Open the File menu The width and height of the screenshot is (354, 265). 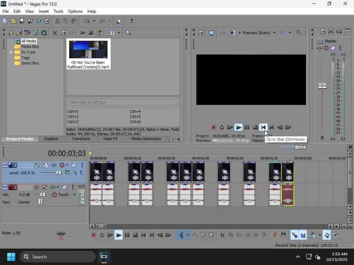click(x=6, y=11)
